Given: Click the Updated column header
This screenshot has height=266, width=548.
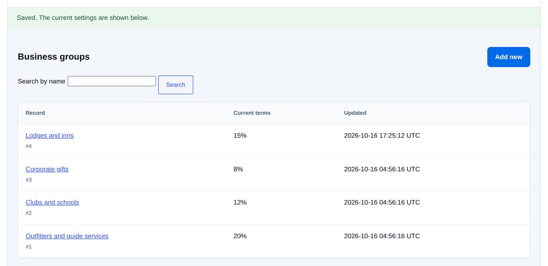Looking at the screenshot, I should [x=355, y=113].
